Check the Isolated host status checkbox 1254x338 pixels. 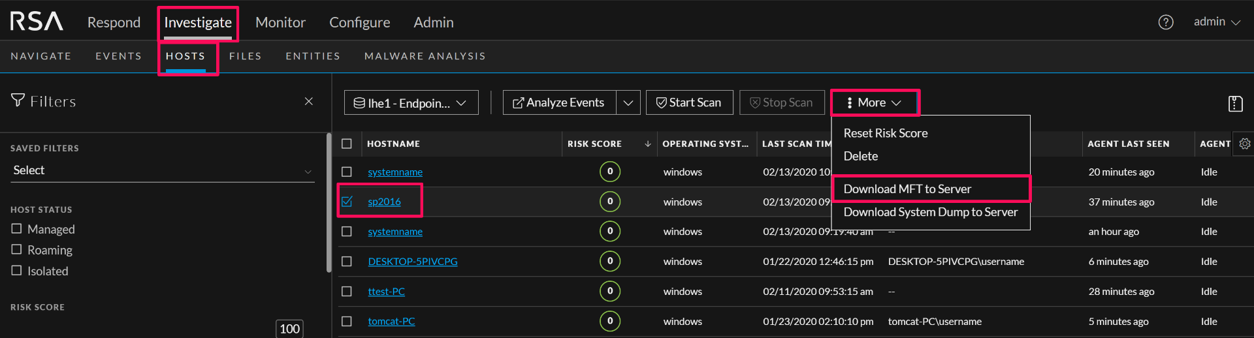(x=17, y=271)
